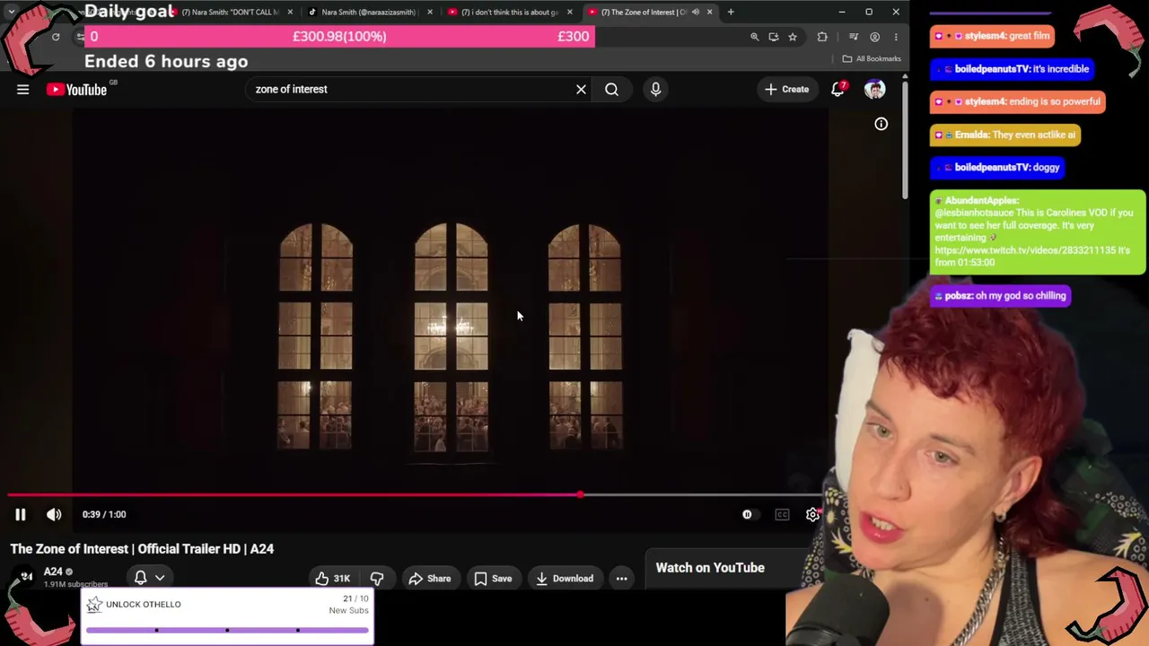Save the video to a playlist
Screen dimensions: 1149x646
[x=493, y=579]
